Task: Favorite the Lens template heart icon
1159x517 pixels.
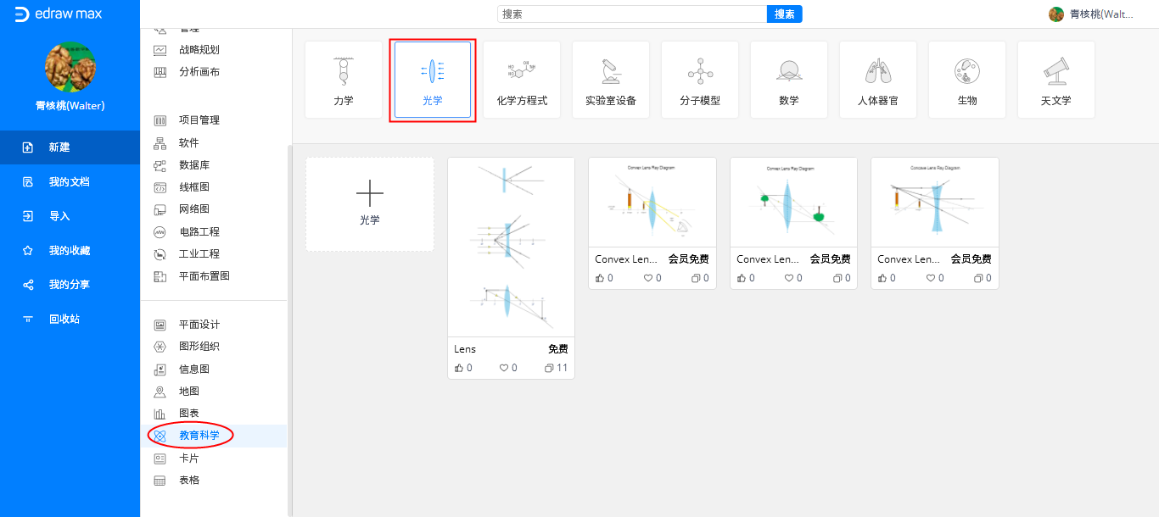Action: [x=503, y=368]
